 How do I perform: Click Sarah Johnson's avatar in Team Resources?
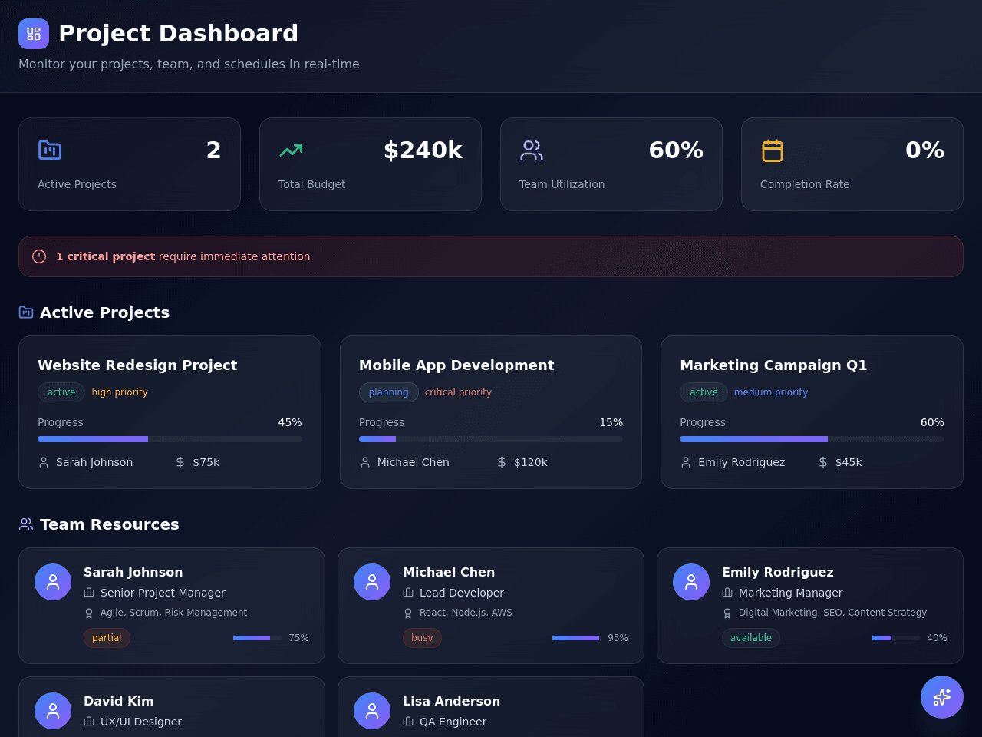click(x=53, y=582)
